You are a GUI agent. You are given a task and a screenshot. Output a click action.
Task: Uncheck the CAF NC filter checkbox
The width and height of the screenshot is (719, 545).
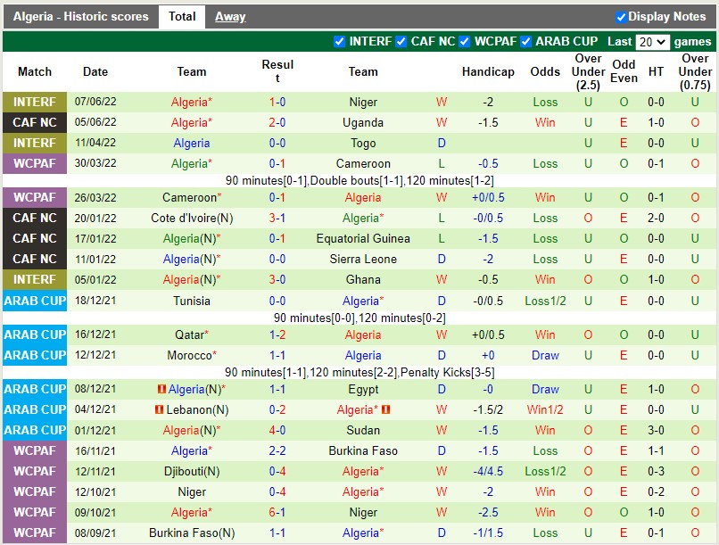[x=401, y=42]
